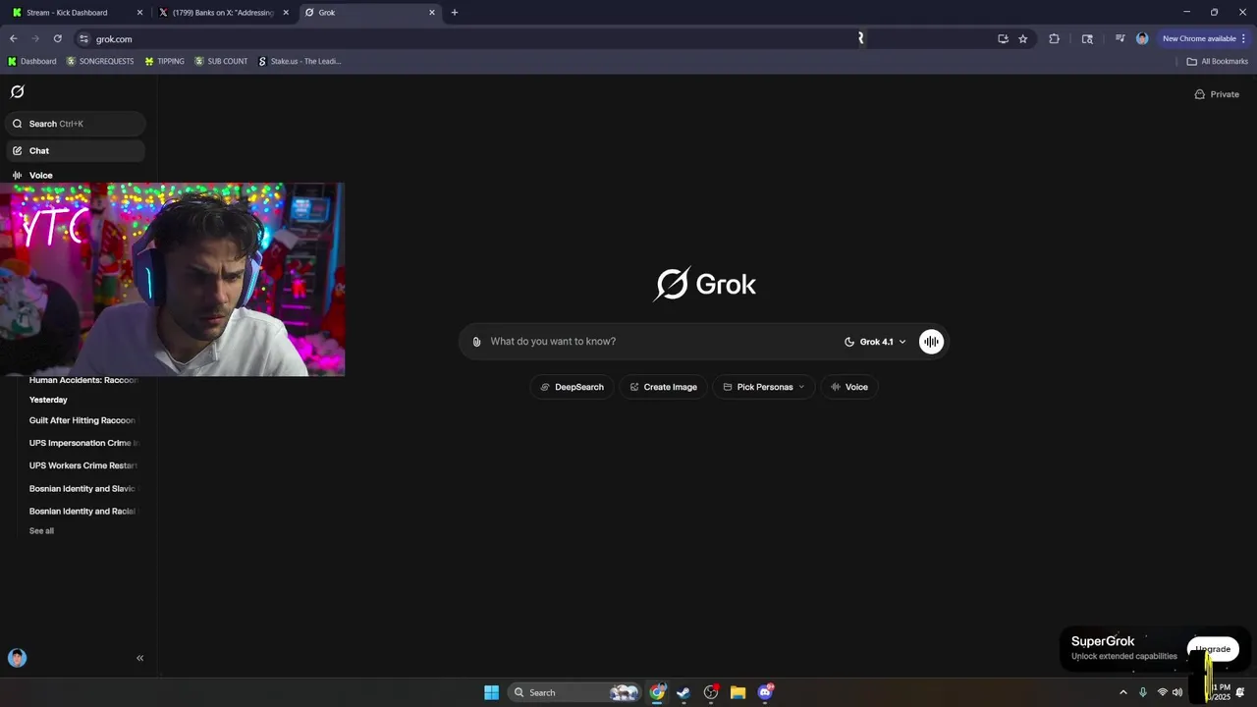Open the Human Accidents: Raccoon chat
The height and width of the screenshot is (707, 1257).
click(83, 380)
